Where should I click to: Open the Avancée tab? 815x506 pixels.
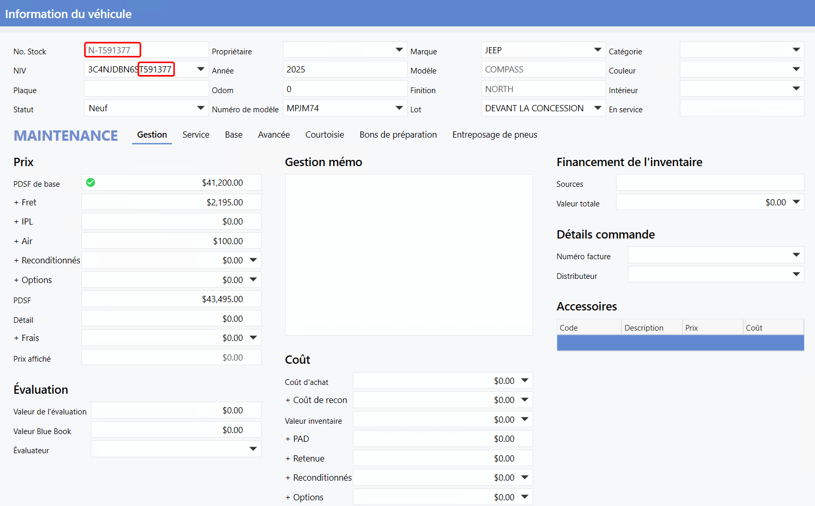[x=274, y=135]
